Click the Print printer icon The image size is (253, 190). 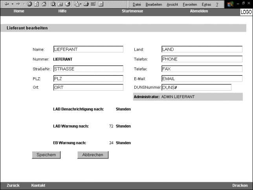point(86,4)
